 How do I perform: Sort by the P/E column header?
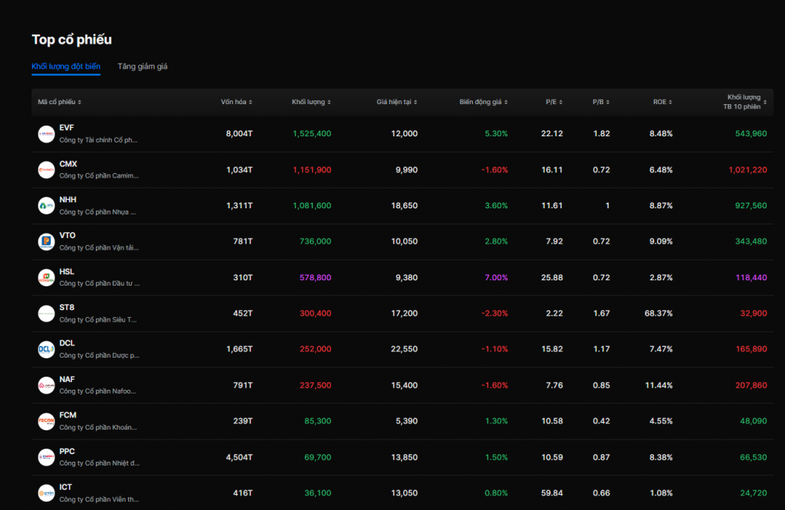(553, 102)
